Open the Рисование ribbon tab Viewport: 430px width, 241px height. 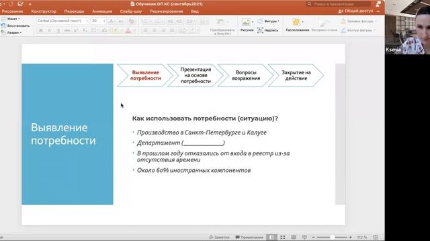click(x=12, y=11)
